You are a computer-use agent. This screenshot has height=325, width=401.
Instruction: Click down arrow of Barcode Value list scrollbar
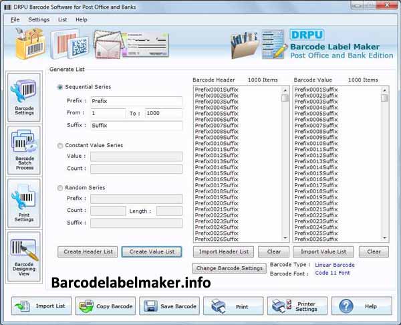(384, 238)
